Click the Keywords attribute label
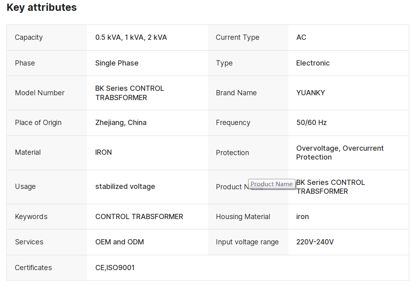 tap(31, 217)
